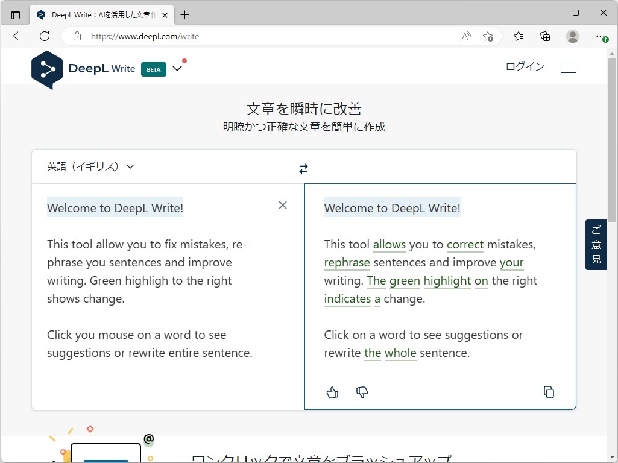
Task: Select the read aloud icon in address bar
Action: point(465,36)
